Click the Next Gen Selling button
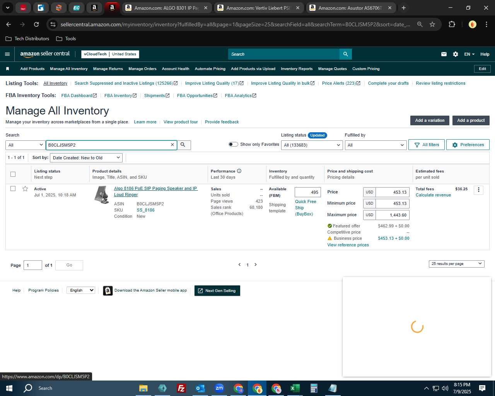Image resolution: width=495 pixels, height=396 pixels. pyautogui.click(x=217, y=291)
